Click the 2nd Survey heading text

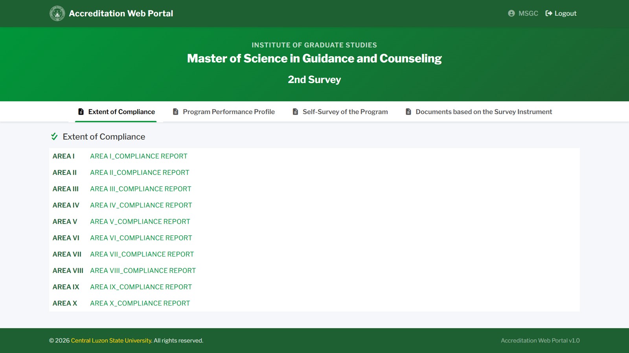click(314, 80)
